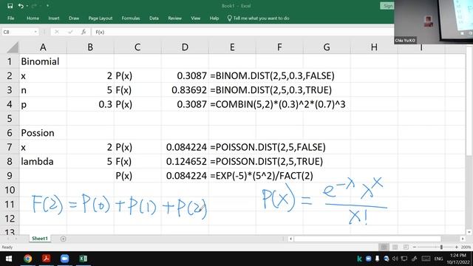The height and width of the screenshot is (266, 473).
Task: Click the zoom in plus button
Action: tap(457, 248)
